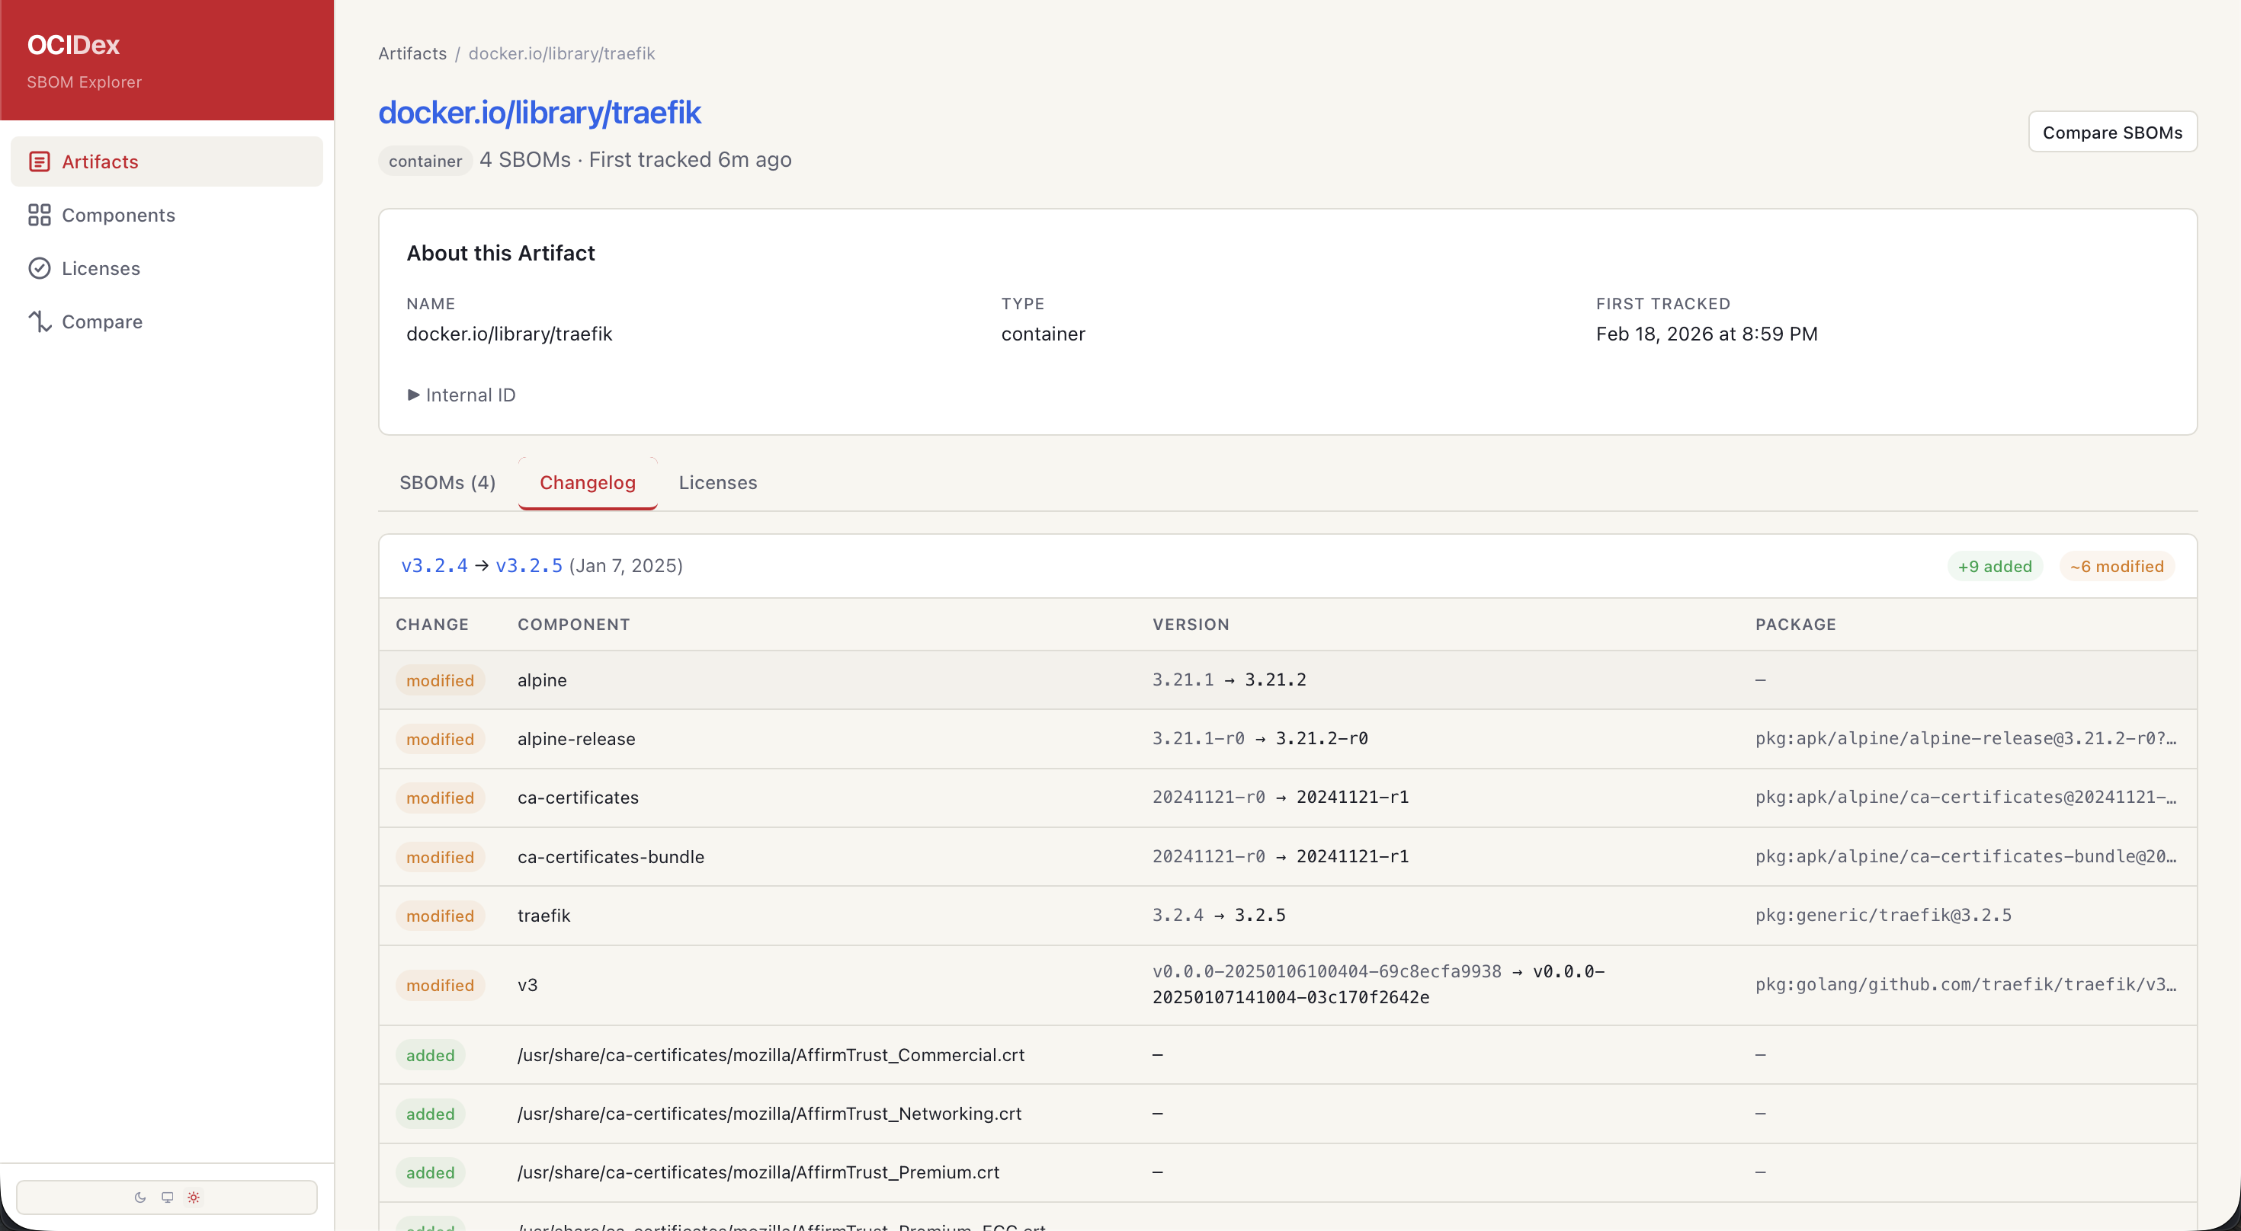The height and width of the screenshot is (1231, 2241).
Task: Select the Changelog tab
Action: pyautogui.click(x=587, y=482)
